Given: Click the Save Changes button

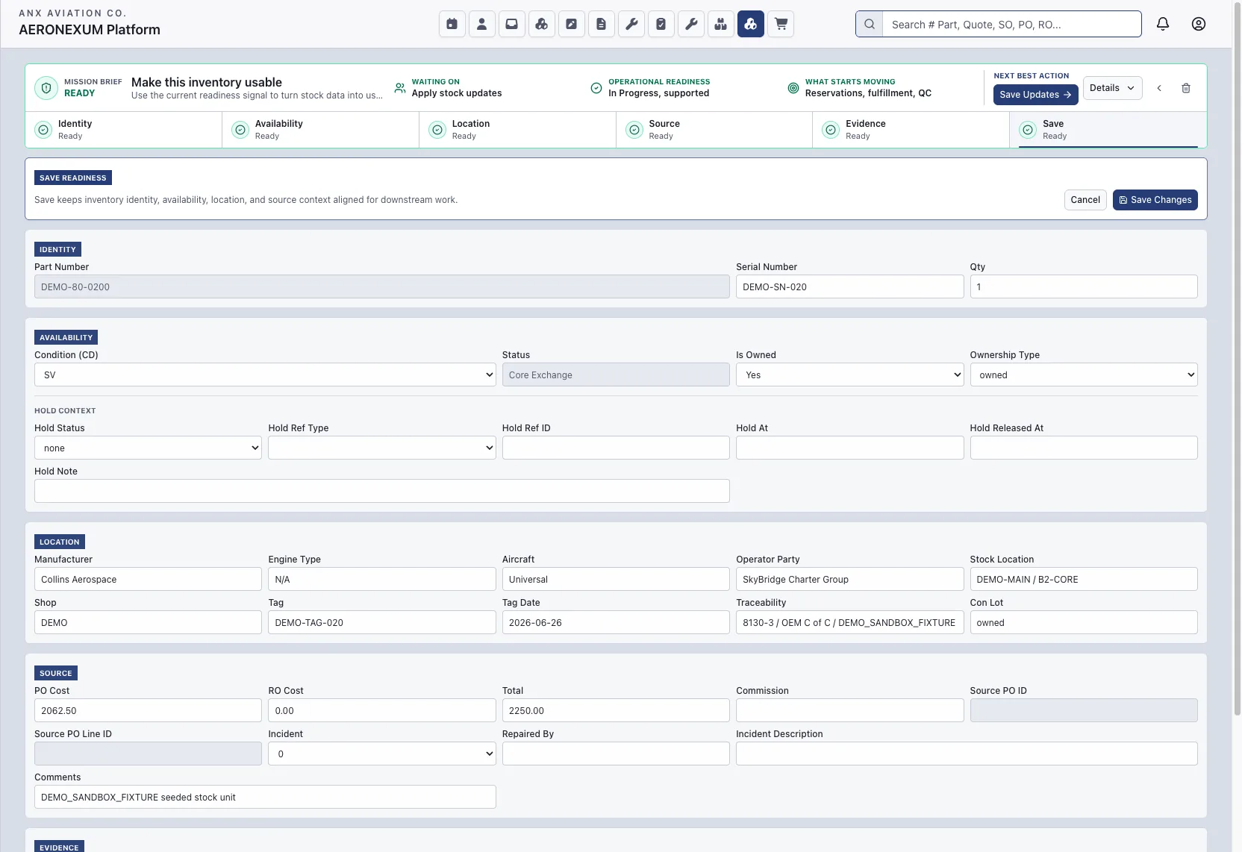Looking at the screenshot, I should 1155,200.
